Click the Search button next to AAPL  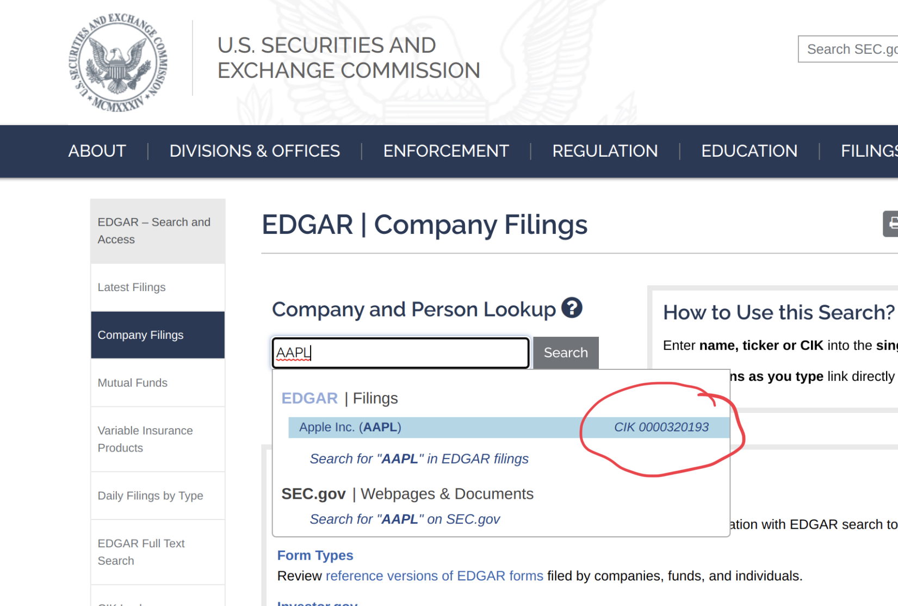[x=566, y=353]
